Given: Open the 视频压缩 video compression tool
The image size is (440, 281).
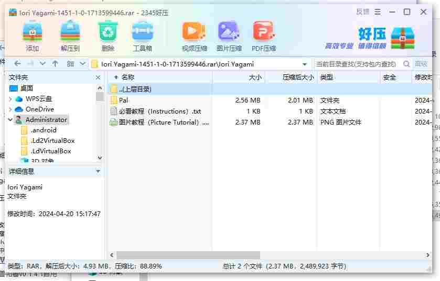Looking at the screenshot, I should click(194, 37).
